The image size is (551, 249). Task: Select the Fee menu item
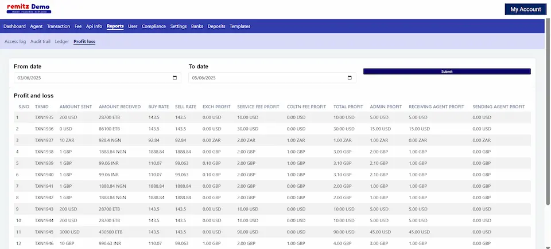coord(78,26)
